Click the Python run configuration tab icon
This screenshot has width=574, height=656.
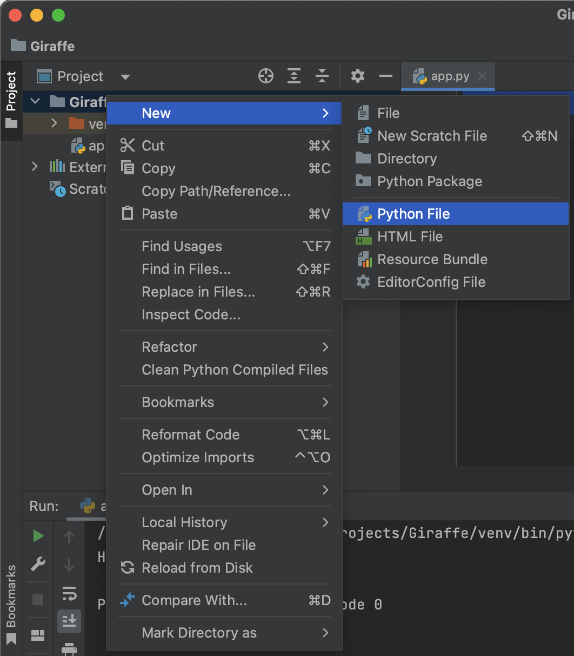click(x=88, y=506)
